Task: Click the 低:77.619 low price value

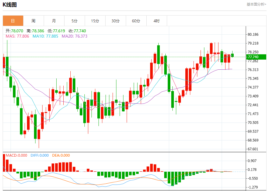Action: [x=56, y=31]
